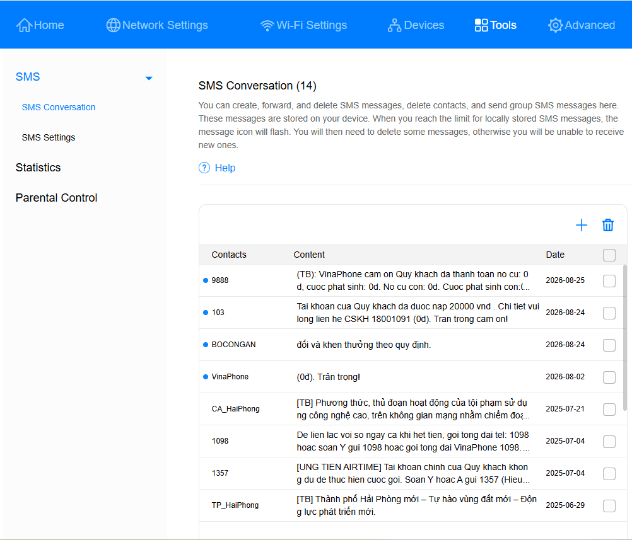Tick the select-all checkbox in header
The image size is (632, 540).
[609, 255]
